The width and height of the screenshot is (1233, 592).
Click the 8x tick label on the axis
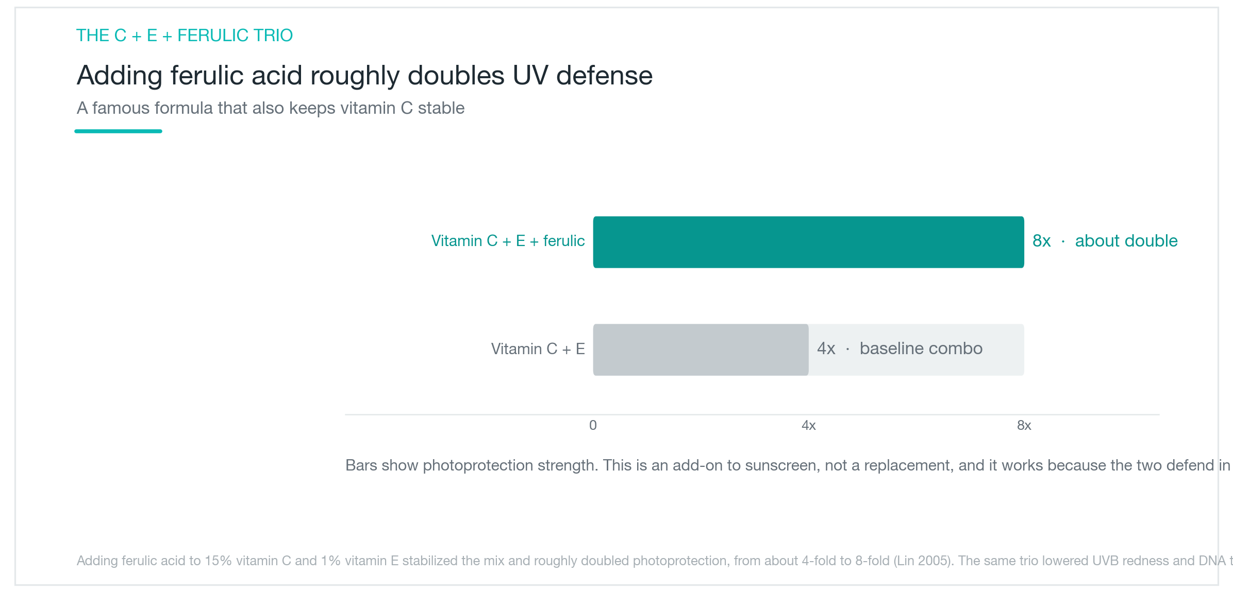(x=1024, y=426)
